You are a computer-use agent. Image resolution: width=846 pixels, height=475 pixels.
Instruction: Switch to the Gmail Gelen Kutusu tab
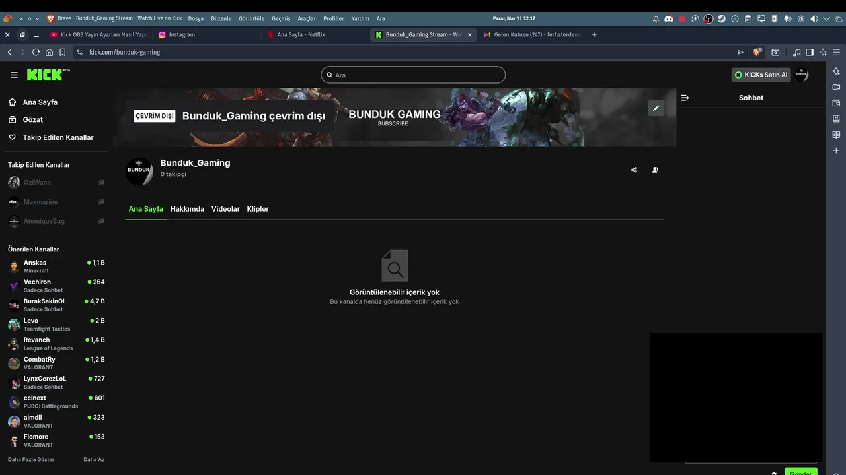click(531, 34)
